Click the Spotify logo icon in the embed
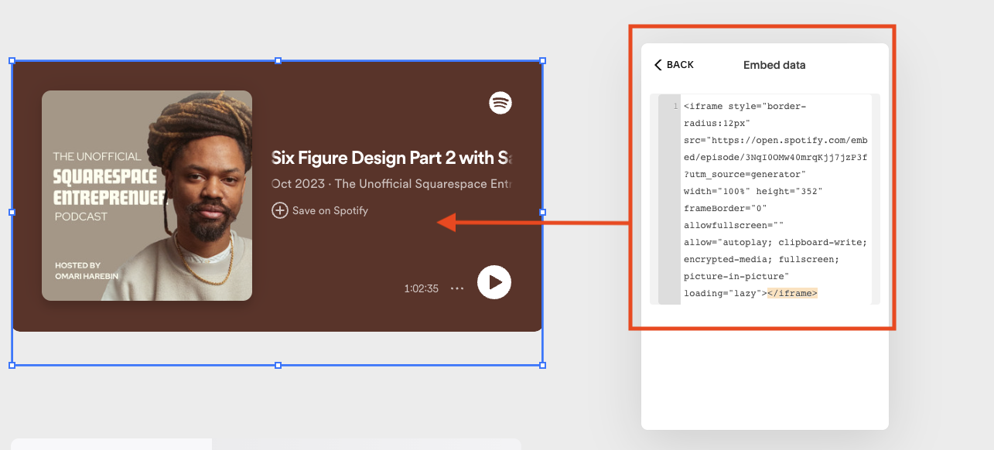This screenshot has width=994, height=450. click(500, 103)
